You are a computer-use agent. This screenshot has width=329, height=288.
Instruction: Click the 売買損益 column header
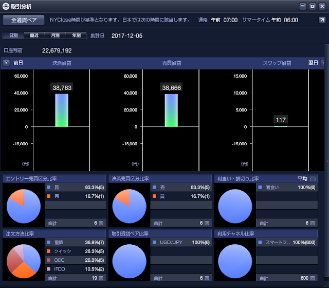[172, 63]
